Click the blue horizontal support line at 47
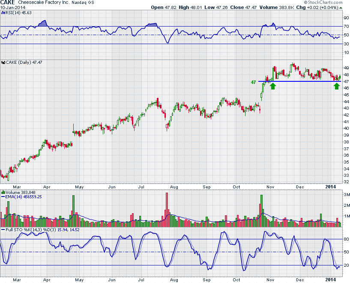Screen dimensions: 350x283 coord(299,81)
